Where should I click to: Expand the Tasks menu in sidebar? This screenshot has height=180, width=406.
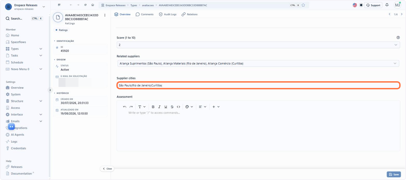pos(24,56)
